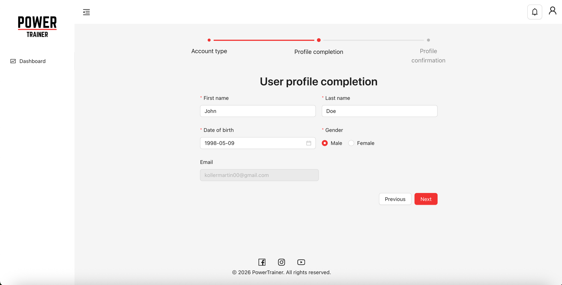Click the Power Trainer logo
This screenshot has height=285, width=562.
click(37, 27)
